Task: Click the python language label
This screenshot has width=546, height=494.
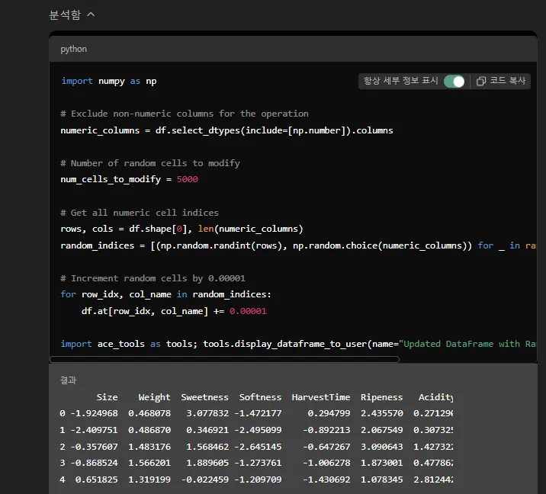Action: (74, 49)
